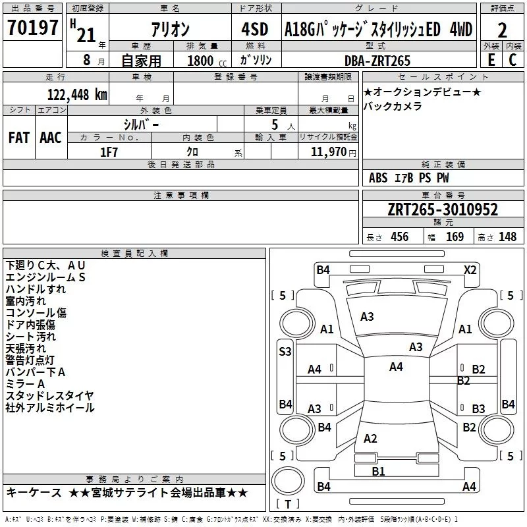Click the 検査員記入欄 section header
This screenshot has height=527, width=527.
[x=134, y=254]
